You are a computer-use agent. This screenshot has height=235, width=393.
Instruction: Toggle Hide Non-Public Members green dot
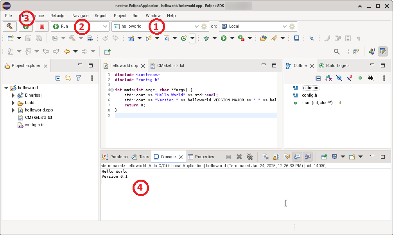(360, 78)
